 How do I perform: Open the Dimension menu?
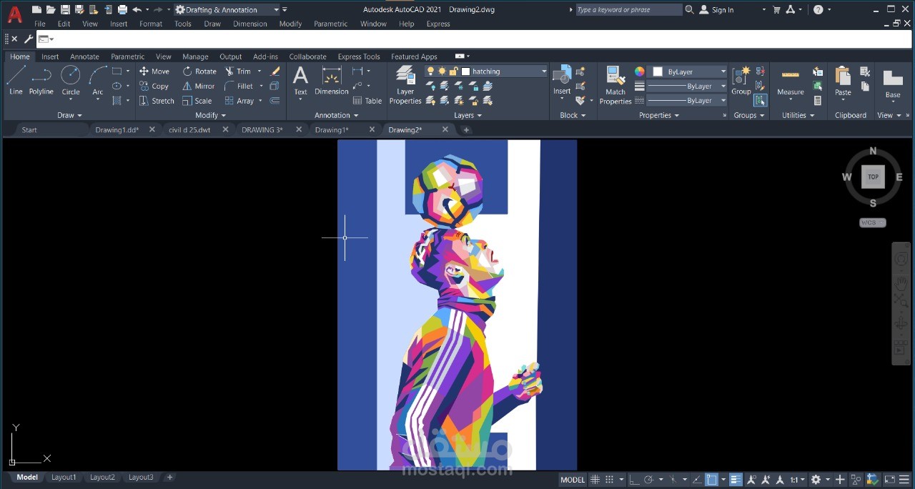click(x=249, y=24)
